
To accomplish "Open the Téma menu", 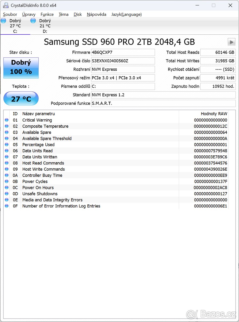I will pos(63,14).
